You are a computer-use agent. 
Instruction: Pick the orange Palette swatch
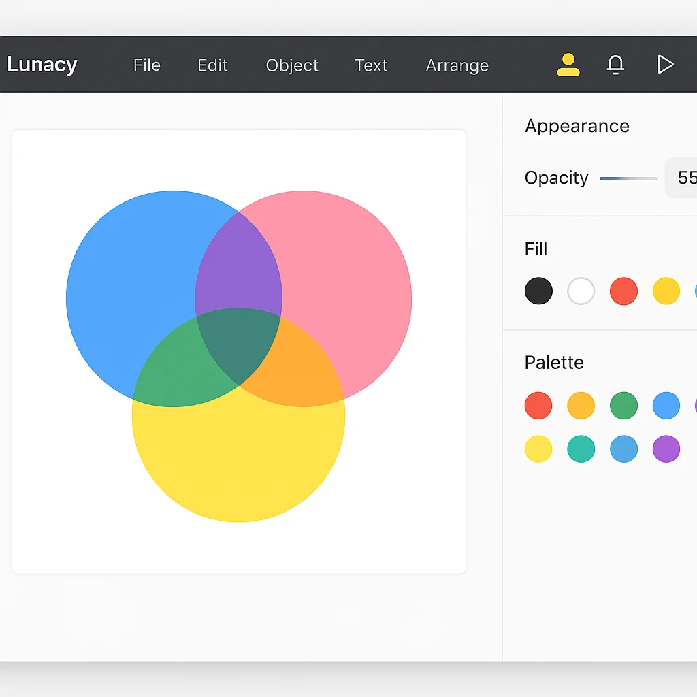point(581,405)
